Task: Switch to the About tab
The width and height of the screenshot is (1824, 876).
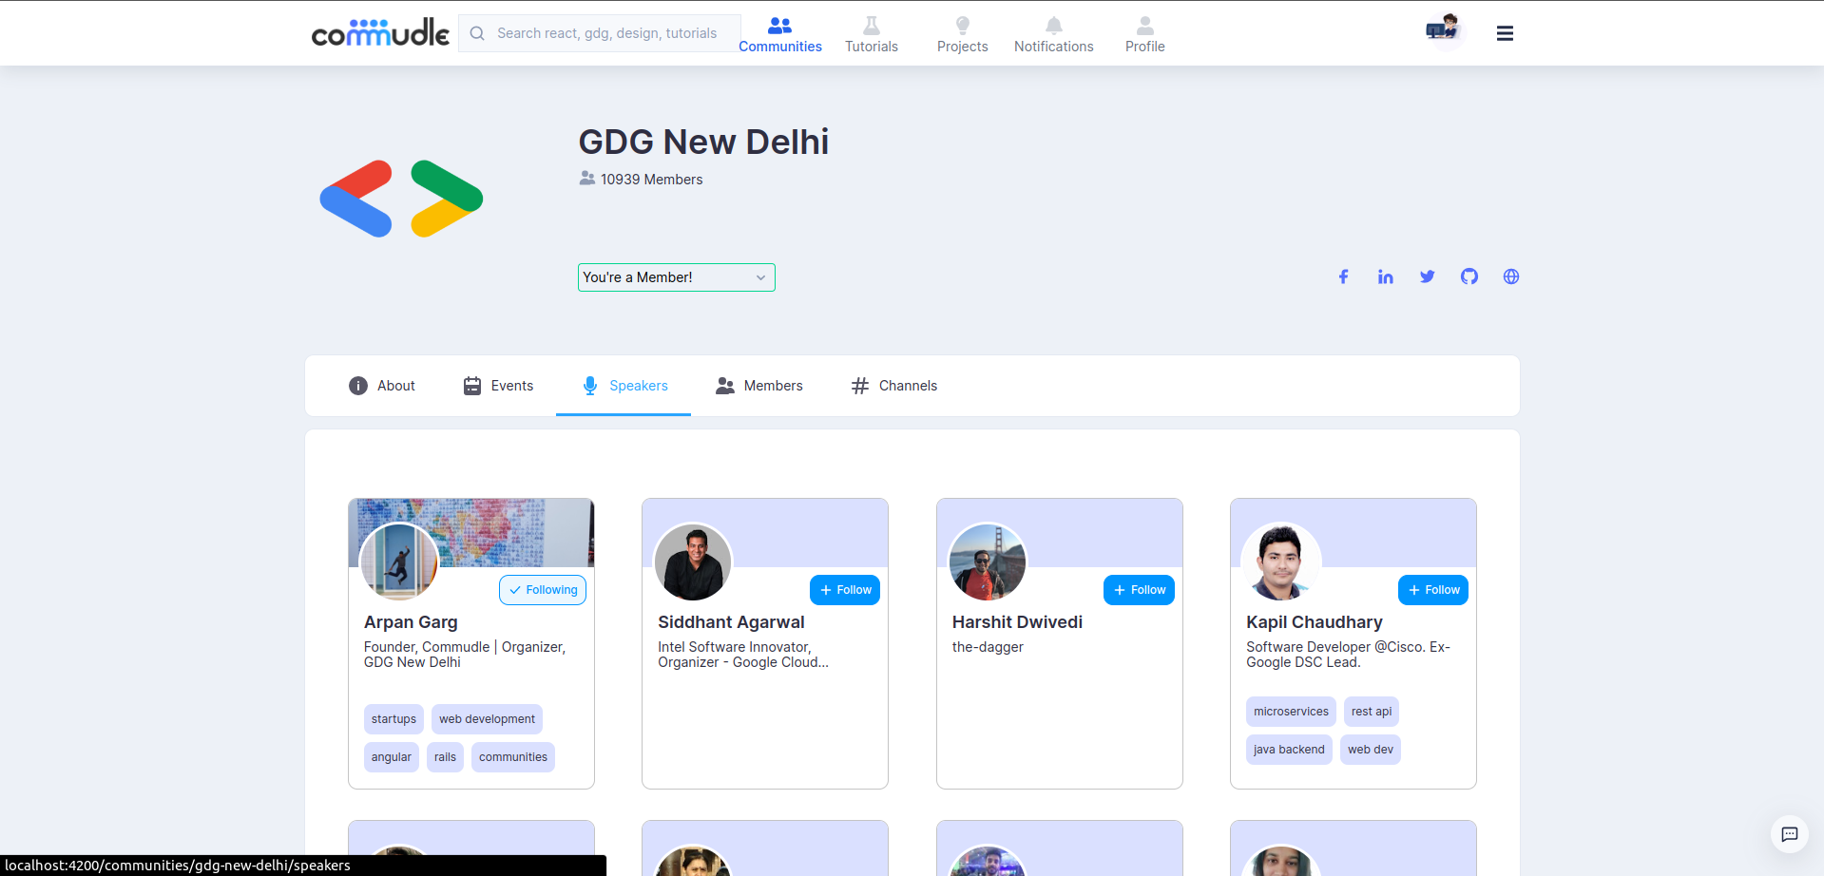Action: click(382, 386)
